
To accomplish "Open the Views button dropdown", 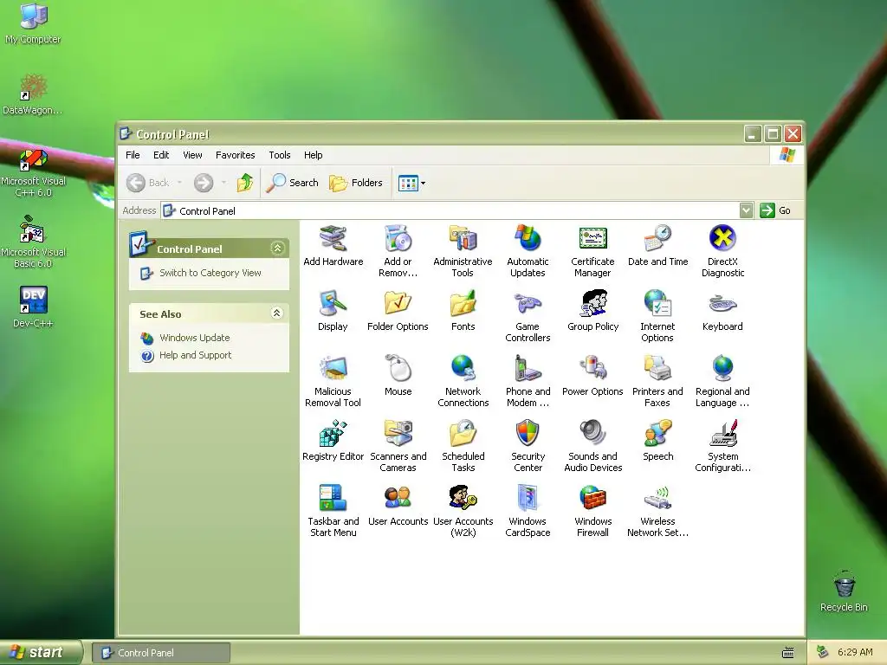I will (423, 183).
